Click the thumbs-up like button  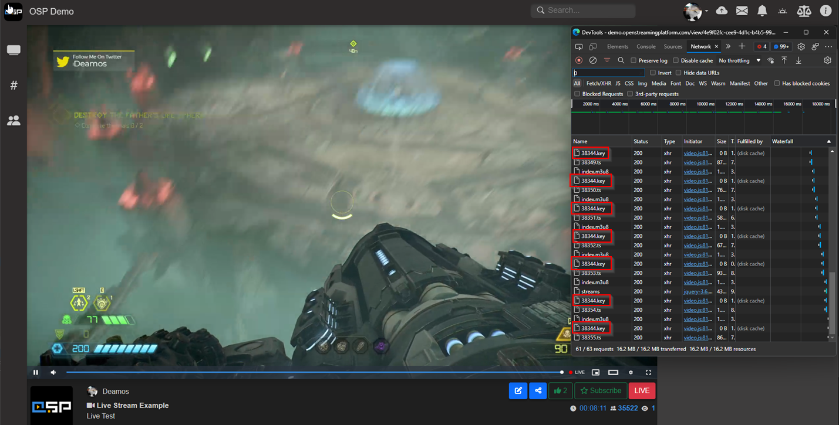560,391
